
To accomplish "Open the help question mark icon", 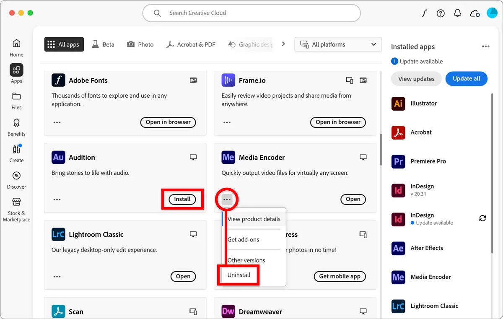I will coord(441,13).
